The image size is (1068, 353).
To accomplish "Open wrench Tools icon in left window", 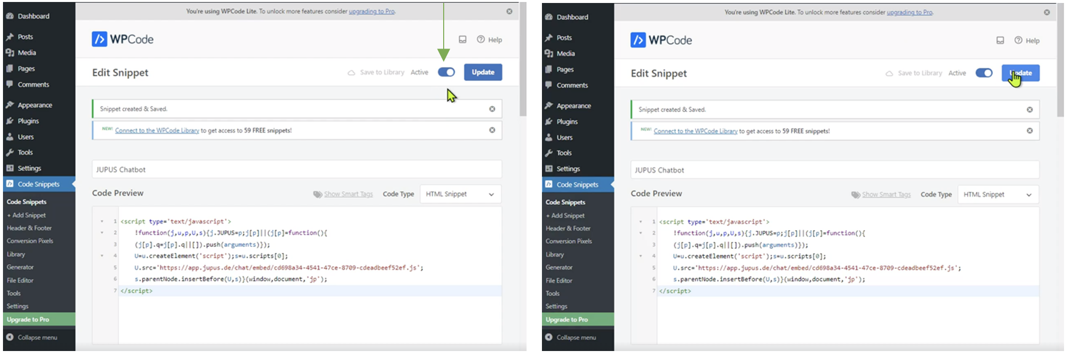I will tap(9, 152).
